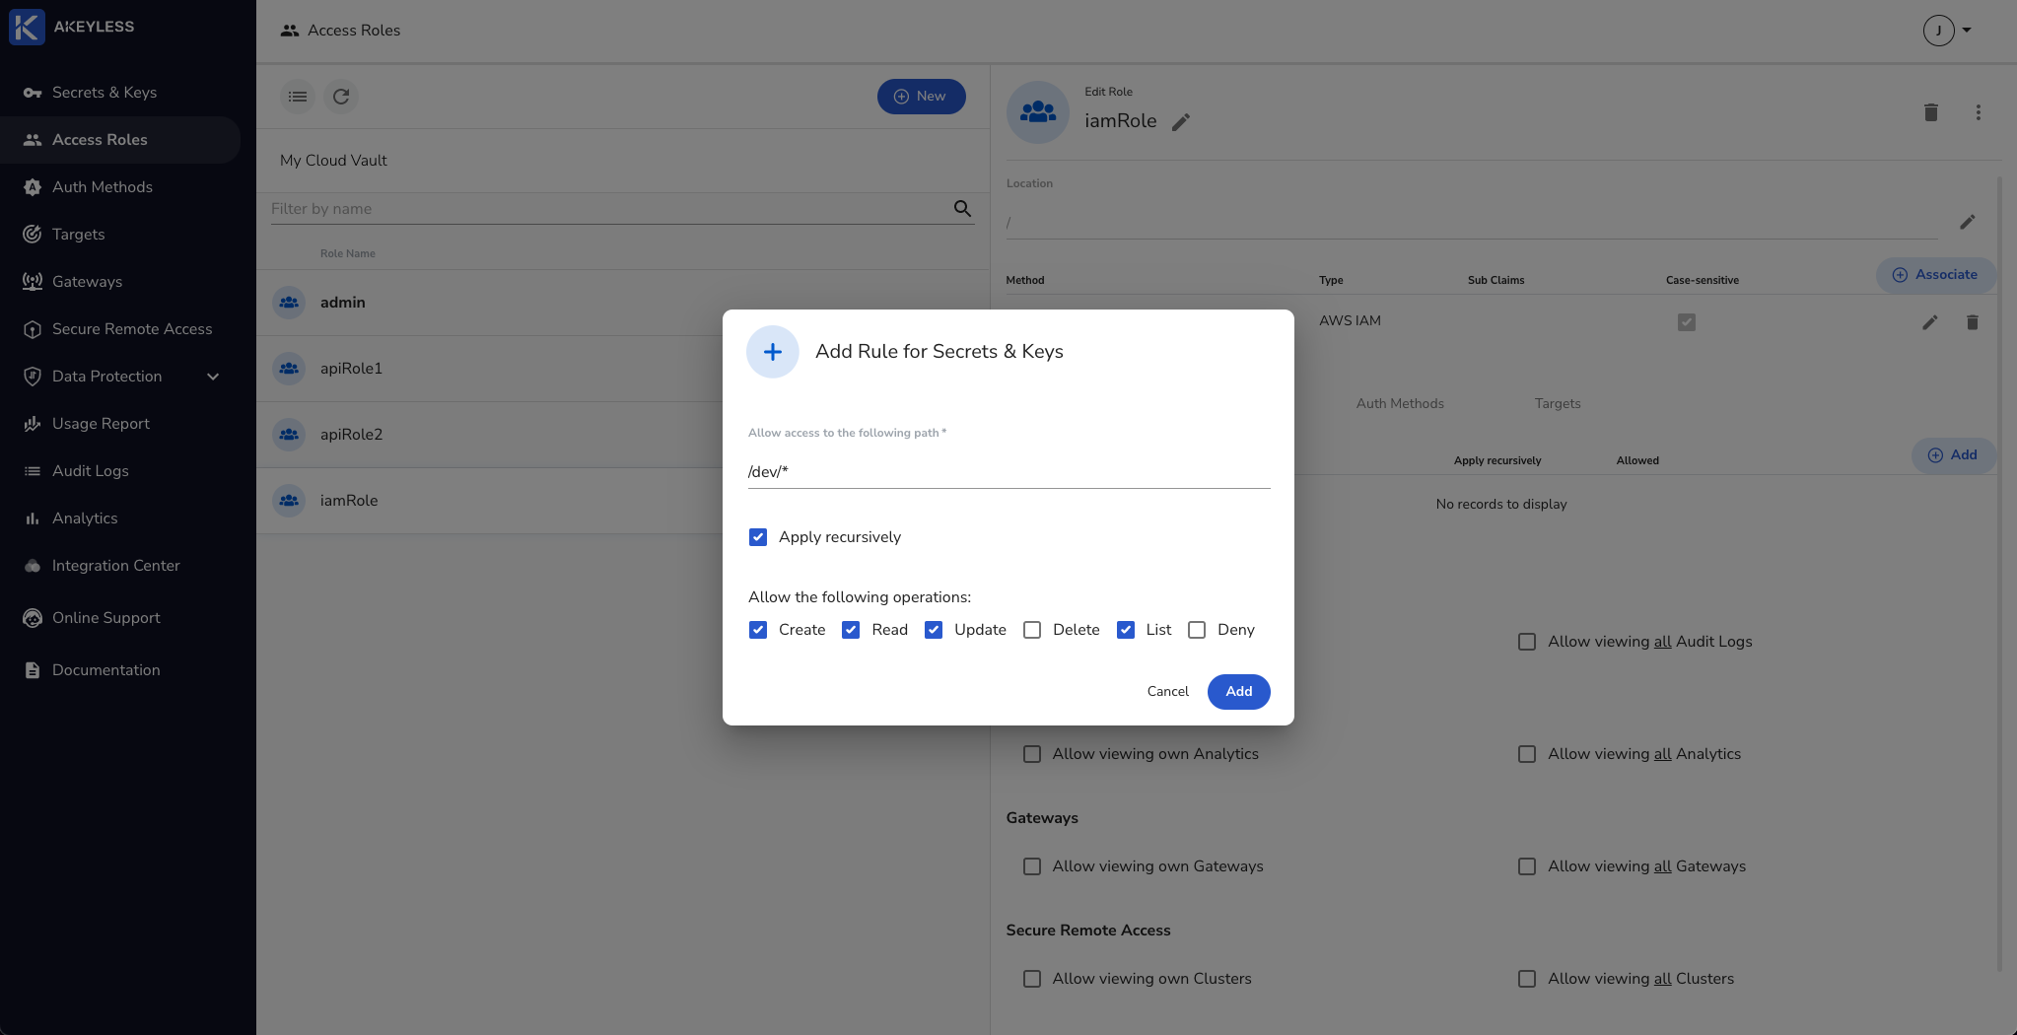
Task: Click the Integration Center icon
Action: click(x=33, y=566)
